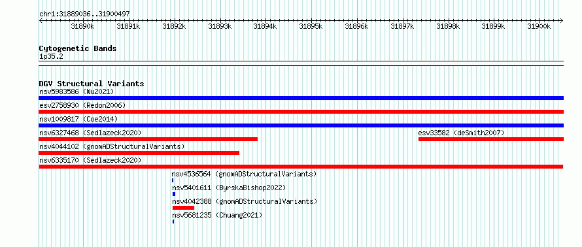The height and width of the screenshot is (247, 582).
Task: Click the left arrowhead of the ruler
Action: click(41, 20)
